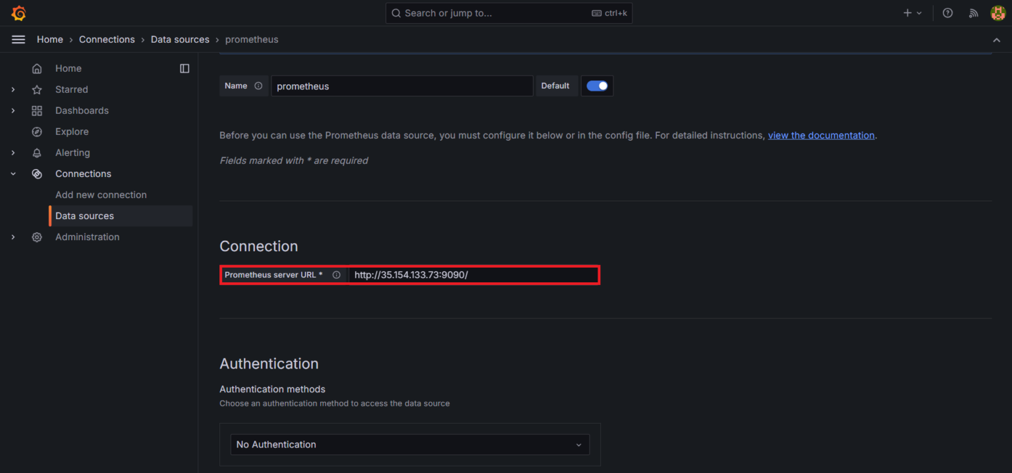The height and width of the screenshot is (473, 1012).
Task: Disable the Default data source toggle
Action: coord(597,86)
